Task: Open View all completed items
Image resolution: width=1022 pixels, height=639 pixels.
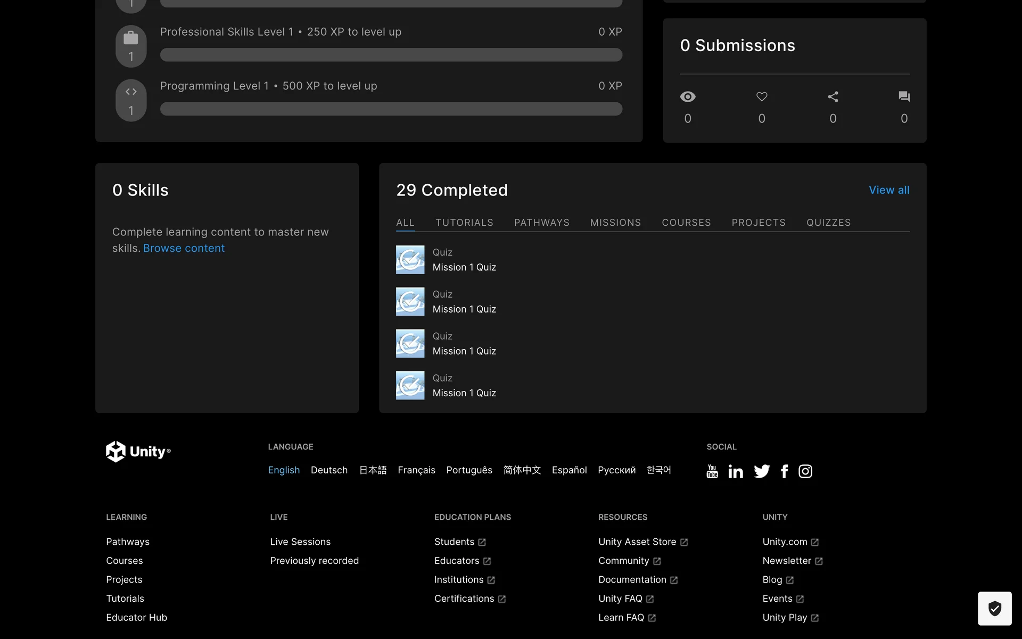Action: coord(889,190)
